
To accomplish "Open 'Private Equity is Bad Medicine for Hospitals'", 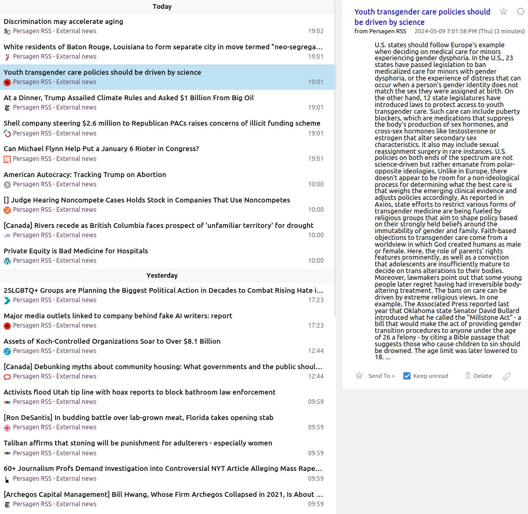I will (x=76, y=251).
